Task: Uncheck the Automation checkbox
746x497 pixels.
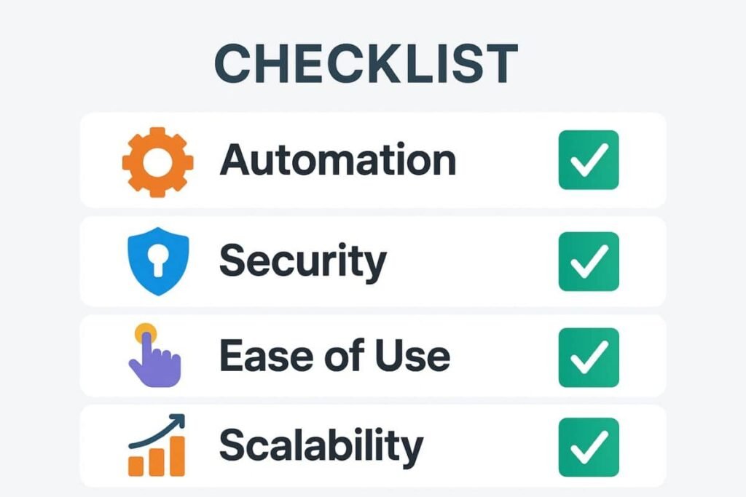Action: [x=588, y=160]
